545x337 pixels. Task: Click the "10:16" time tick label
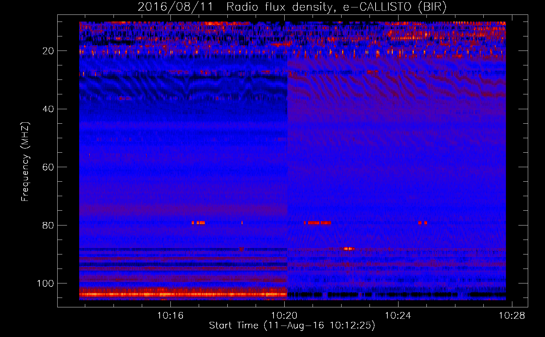pyautogui.click(x=170, y=316)
